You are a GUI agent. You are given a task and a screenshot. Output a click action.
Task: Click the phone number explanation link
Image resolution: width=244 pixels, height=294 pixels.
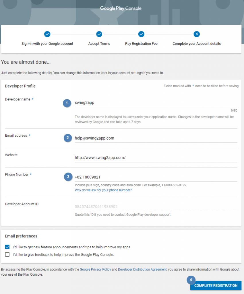tap(103, 190)
